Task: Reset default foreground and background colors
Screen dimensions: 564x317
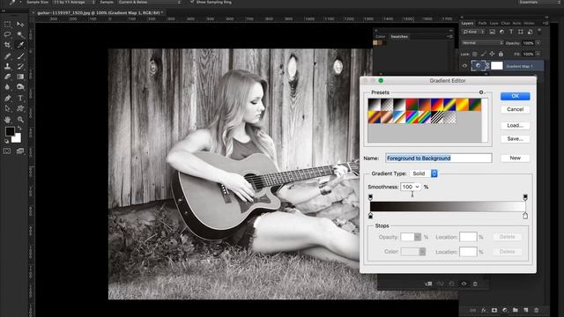Action: (6, 141)
